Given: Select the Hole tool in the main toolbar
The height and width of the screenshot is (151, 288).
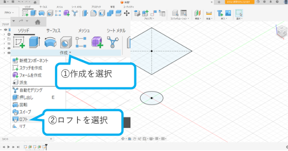Looking at the screenshot, I should click(50, 13).
